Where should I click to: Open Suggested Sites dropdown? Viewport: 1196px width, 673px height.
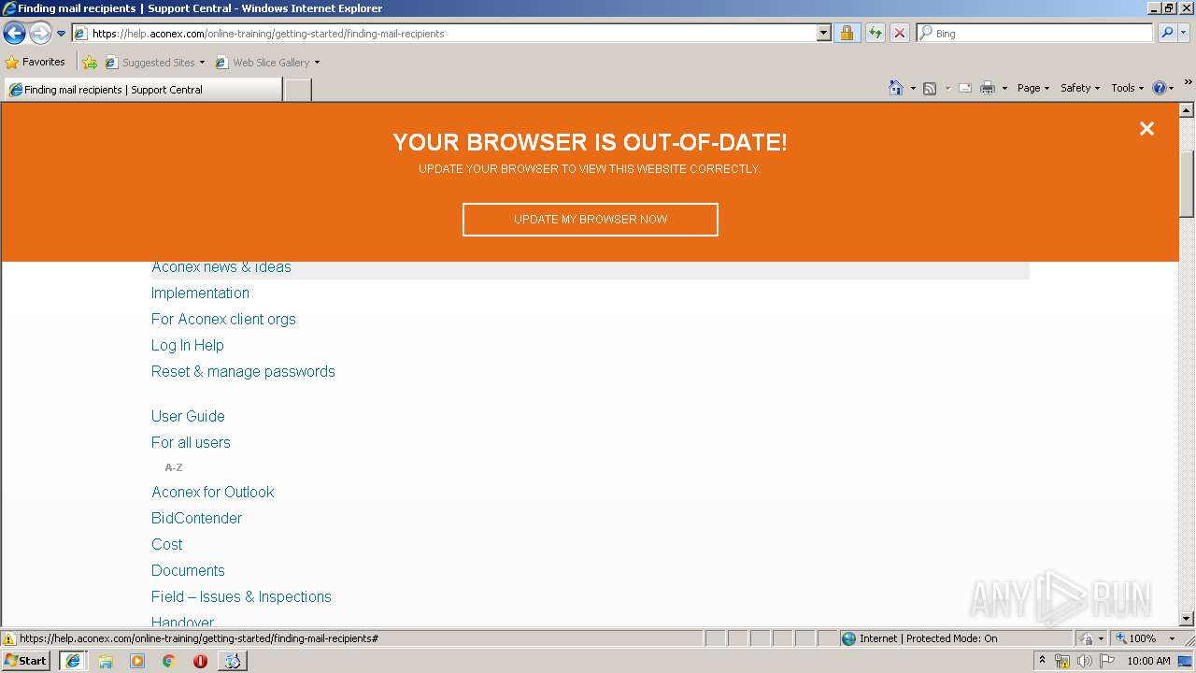click(155, 63)
